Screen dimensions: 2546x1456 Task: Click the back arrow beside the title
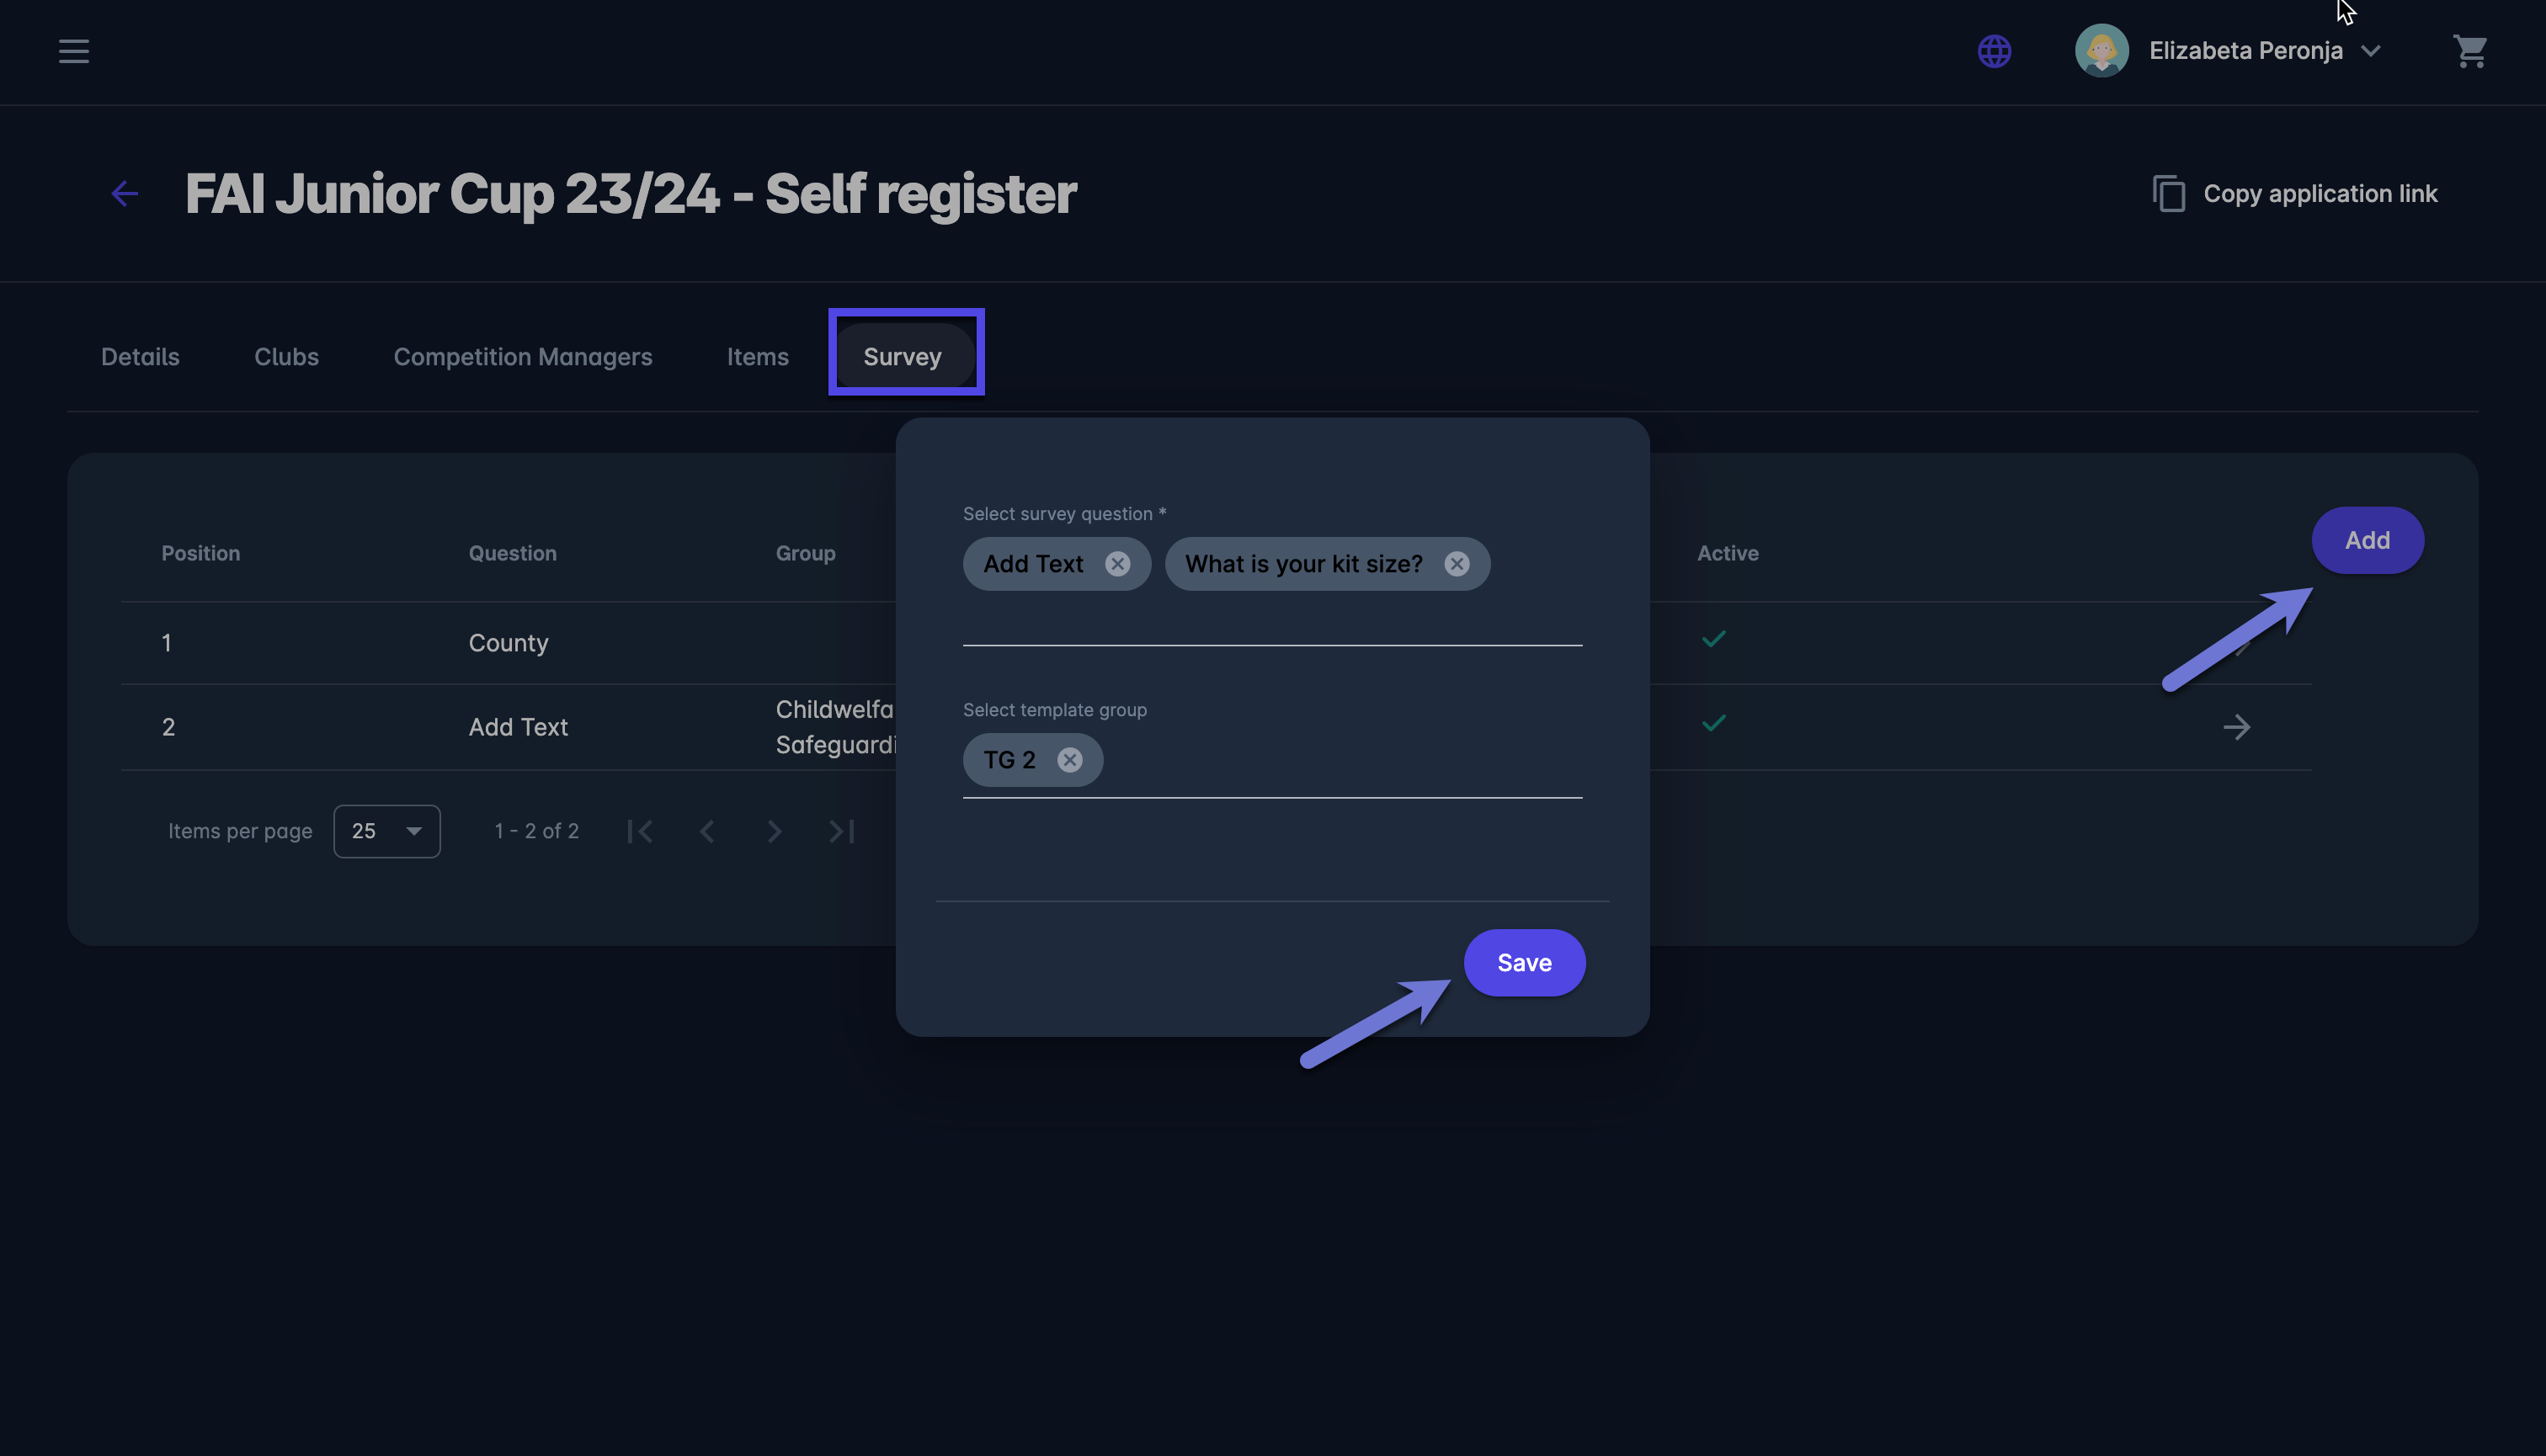pyautogui.click(x=125, y=193)
